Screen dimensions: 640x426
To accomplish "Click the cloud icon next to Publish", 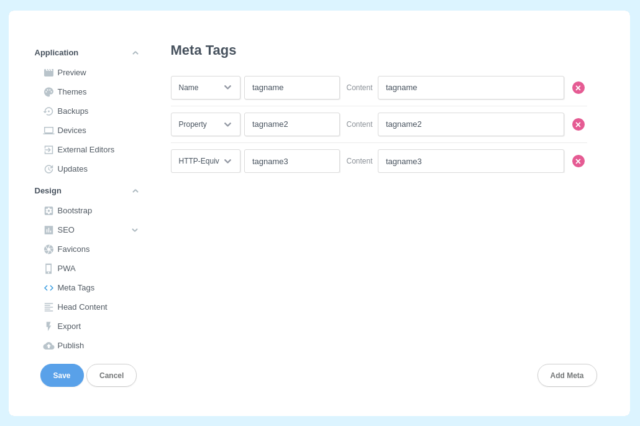I will click(x=48, y=345).
